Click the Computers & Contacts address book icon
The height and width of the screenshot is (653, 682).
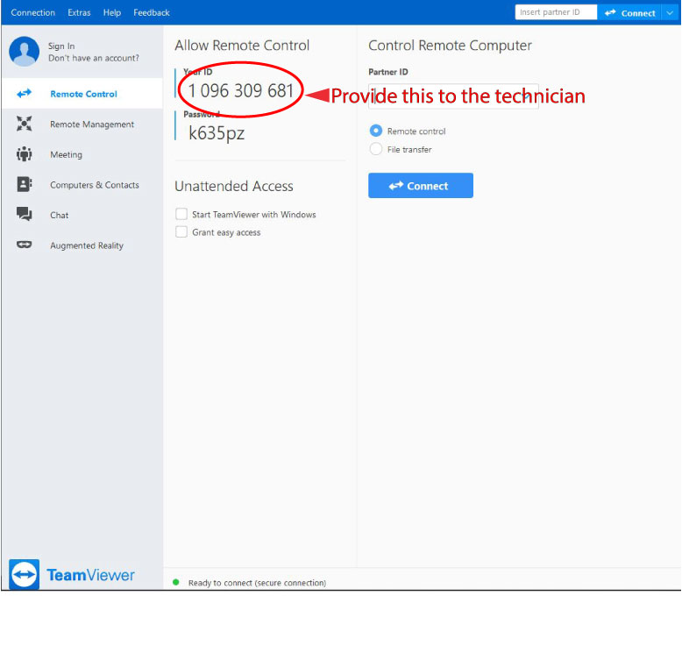[x=24, y=184]
